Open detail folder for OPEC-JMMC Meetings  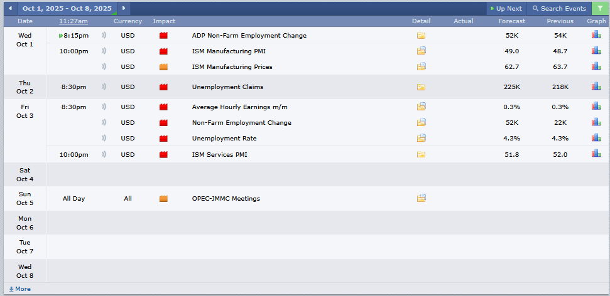(x=421, y=199)
